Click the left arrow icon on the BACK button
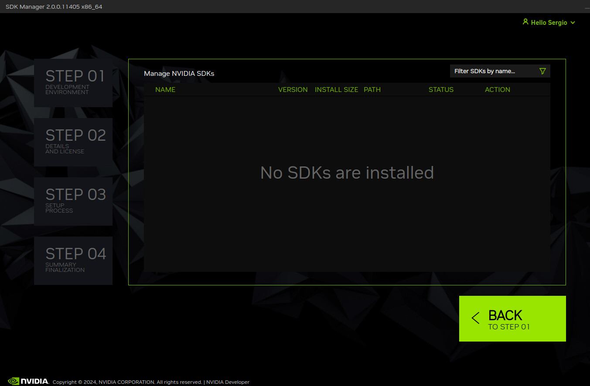Viewport: 590px width, 386px height. coord(475,318)
